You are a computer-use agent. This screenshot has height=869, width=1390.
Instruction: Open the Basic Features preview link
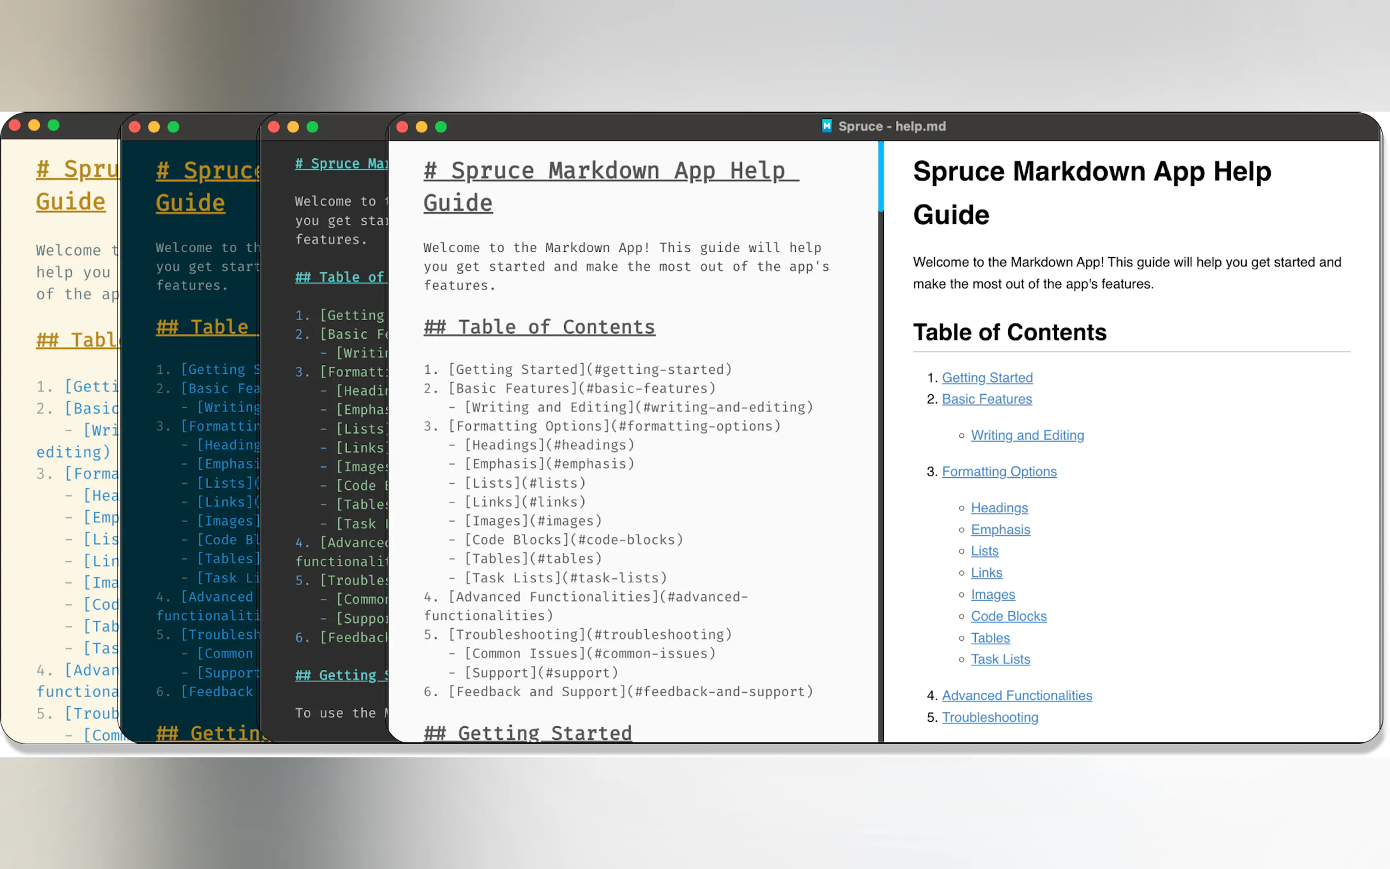coord(986,399)
